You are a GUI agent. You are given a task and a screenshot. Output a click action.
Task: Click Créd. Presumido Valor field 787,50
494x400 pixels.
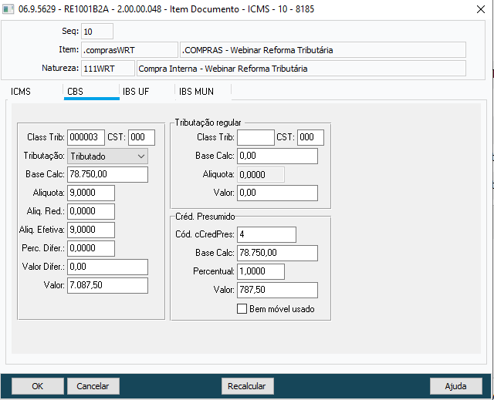[277, 290]
